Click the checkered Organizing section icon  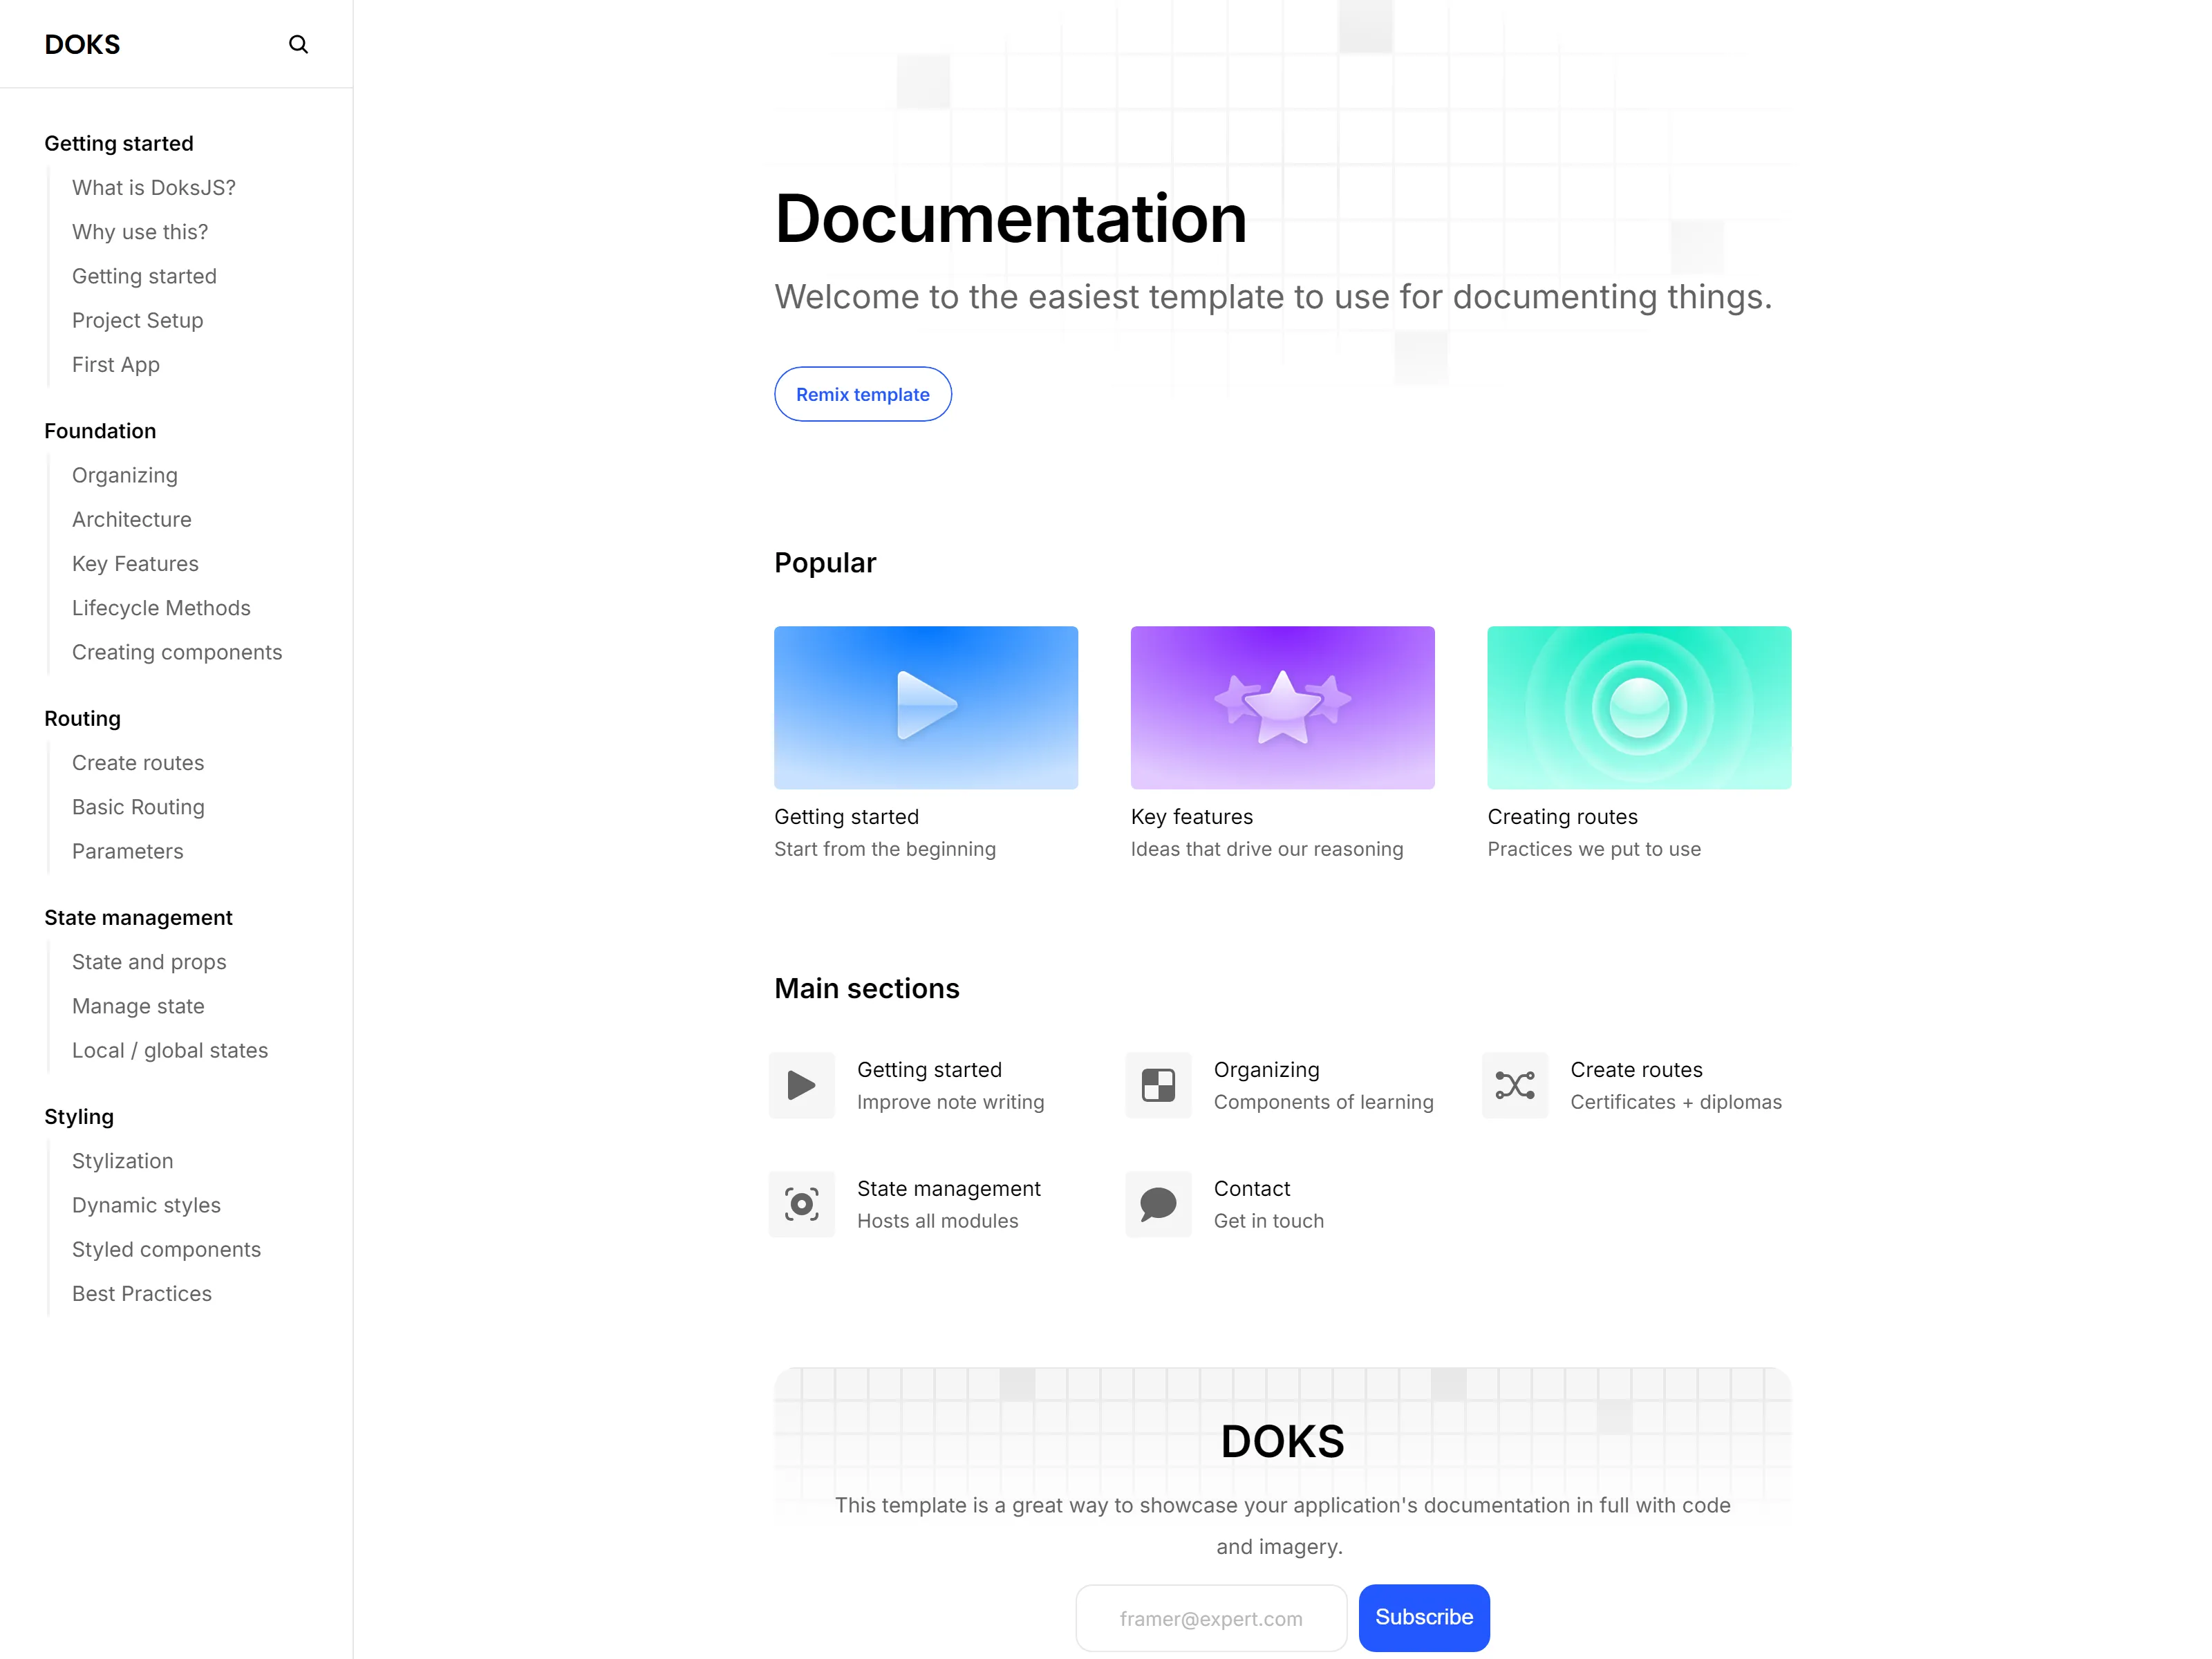[x=1158, y=1085]
